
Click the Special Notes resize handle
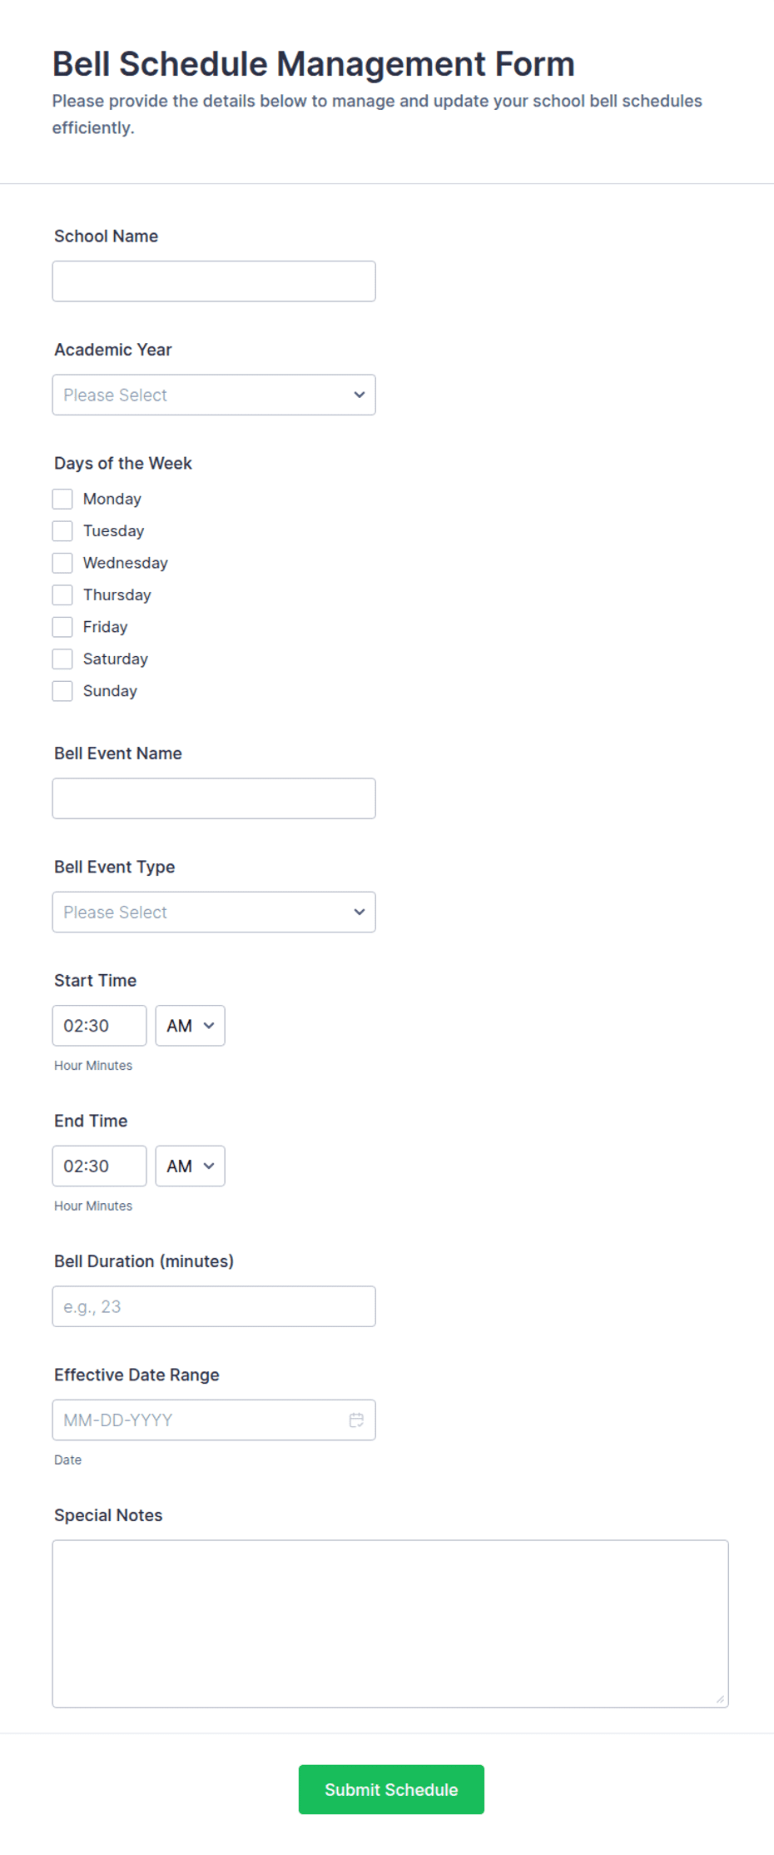click(720, 1698)
